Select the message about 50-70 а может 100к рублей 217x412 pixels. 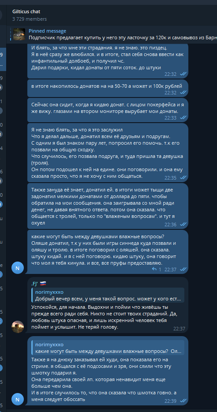click(108, 89)
